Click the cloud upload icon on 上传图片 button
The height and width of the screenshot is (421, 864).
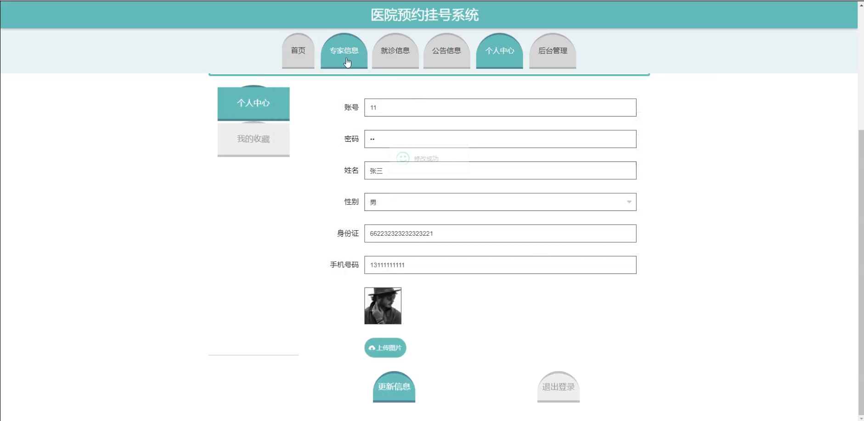372,348
